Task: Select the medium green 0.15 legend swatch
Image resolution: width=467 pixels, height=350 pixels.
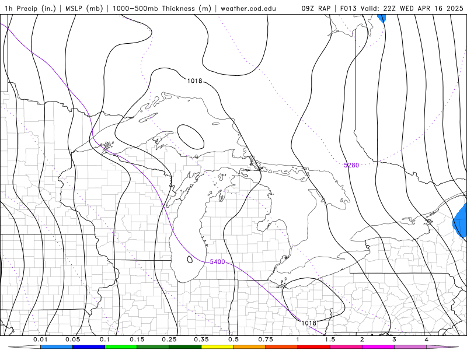Action: (x=153, y=347)
